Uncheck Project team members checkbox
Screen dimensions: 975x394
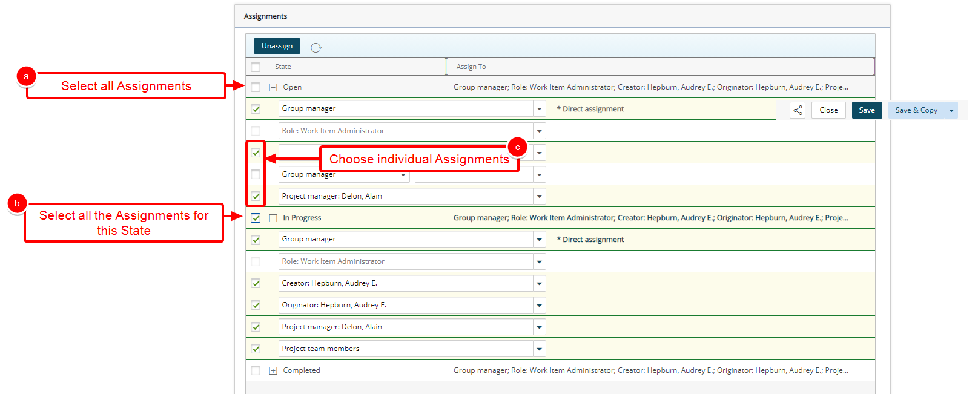[256, 349]
